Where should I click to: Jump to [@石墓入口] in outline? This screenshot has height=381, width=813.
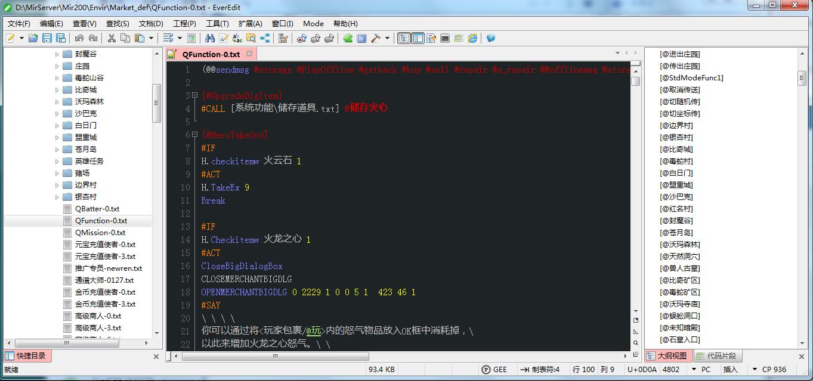680,339
